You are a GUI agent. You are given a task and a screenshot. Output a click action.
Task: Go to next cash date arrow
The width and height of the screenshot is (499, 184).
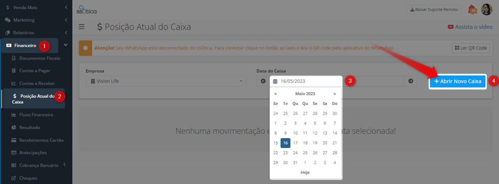(x=411, y=81)
